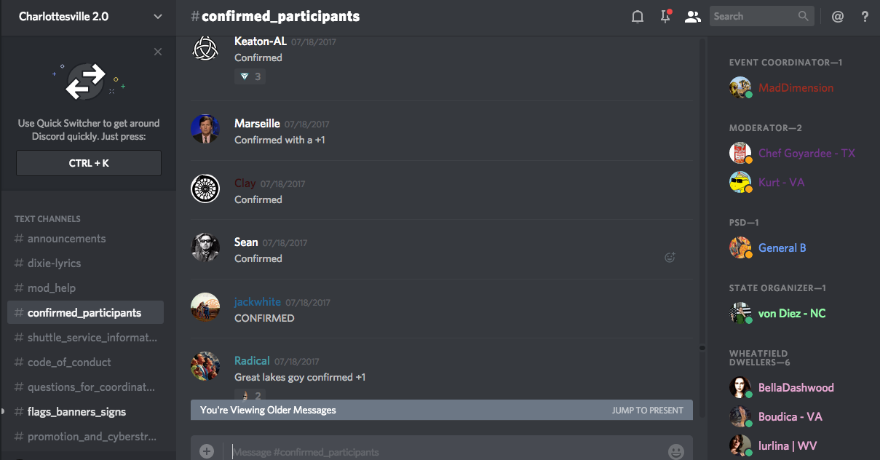Open help question mark icon
Viewport: 880px width, 460px height.
(865, 17)
